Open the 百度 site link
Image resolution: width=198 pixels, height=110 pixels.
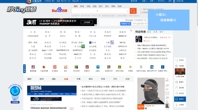[33, 32]
